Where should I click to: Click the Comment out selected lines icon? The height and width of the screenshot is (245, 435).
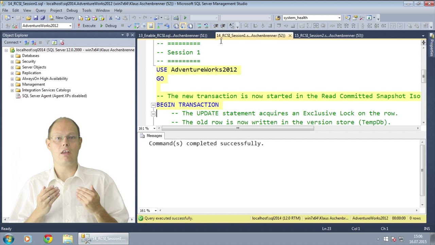point(199,26)
